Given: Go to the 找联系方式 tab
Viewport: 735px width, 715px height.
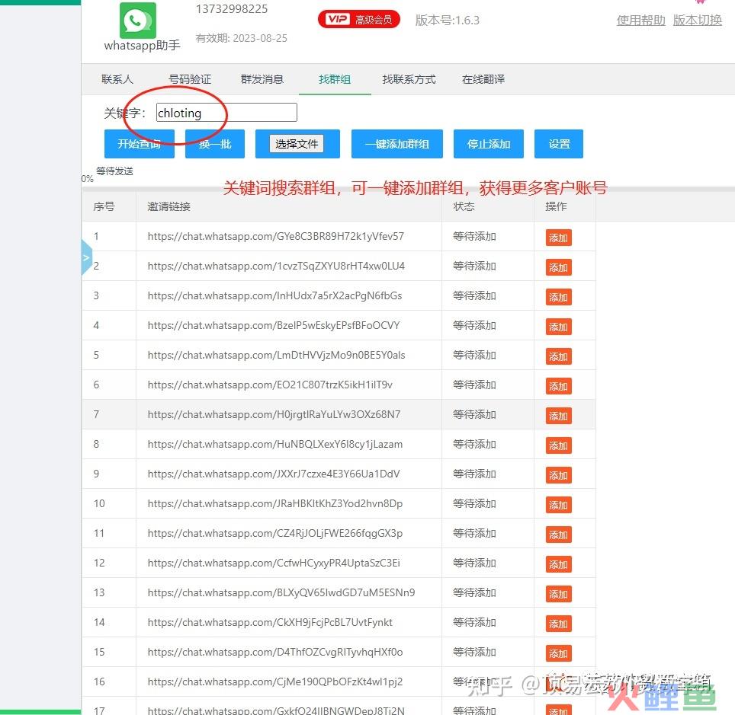Looking at the screenshot, I should (409, 79).
